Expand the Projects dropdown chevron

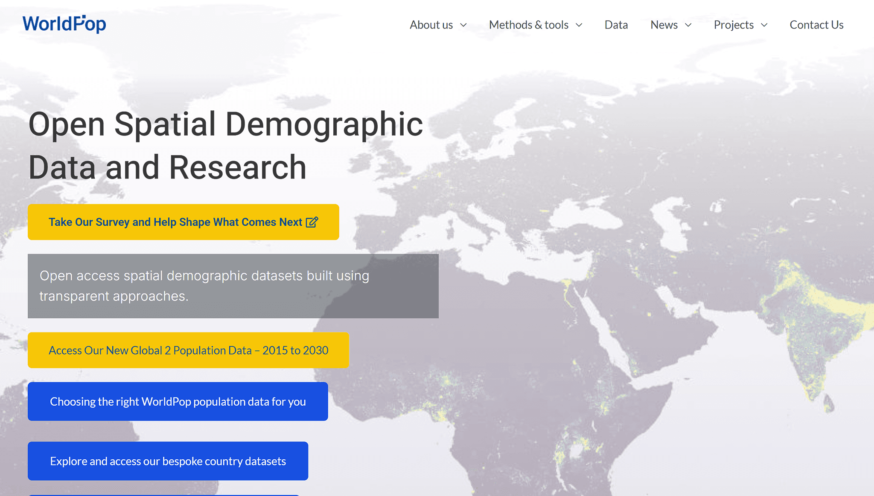coord(764,25)
